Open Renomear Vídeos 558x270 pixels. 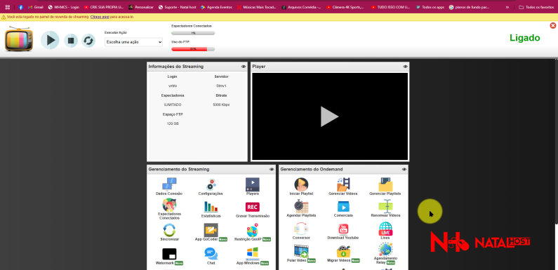385,209
